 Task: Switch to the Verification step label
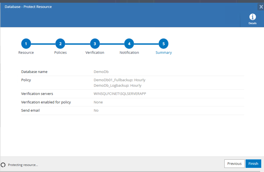(x=95, y=52)
